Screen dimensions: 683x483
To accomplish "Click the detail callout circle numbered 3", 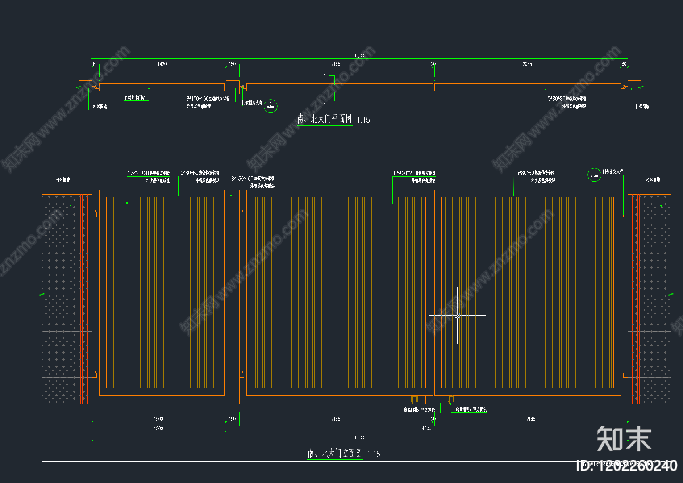I will pyautogui.click(x=271, y=106).
